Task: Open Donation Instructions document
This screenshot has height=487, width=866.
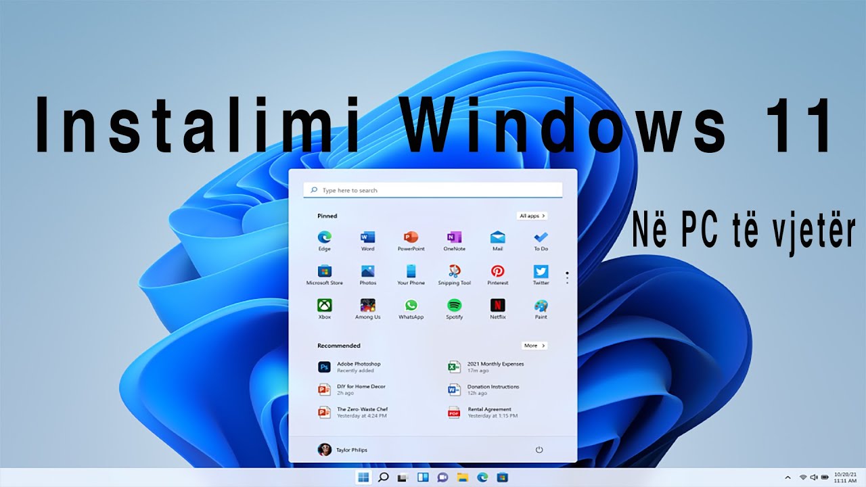Action: (484, 390)
